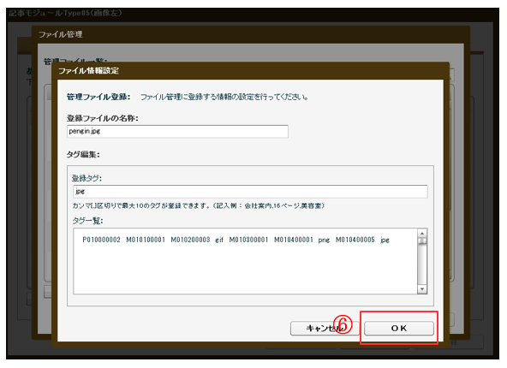Pick the M010400001 tag
507x368 pixels.
294,240
